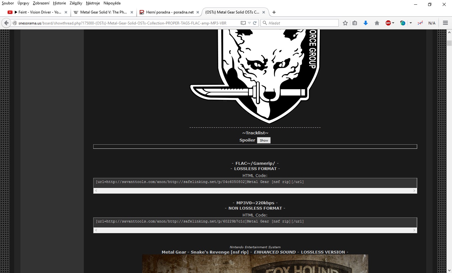Close the Herní poradna tab
452x273 pixels.
(x=198, y=12)
